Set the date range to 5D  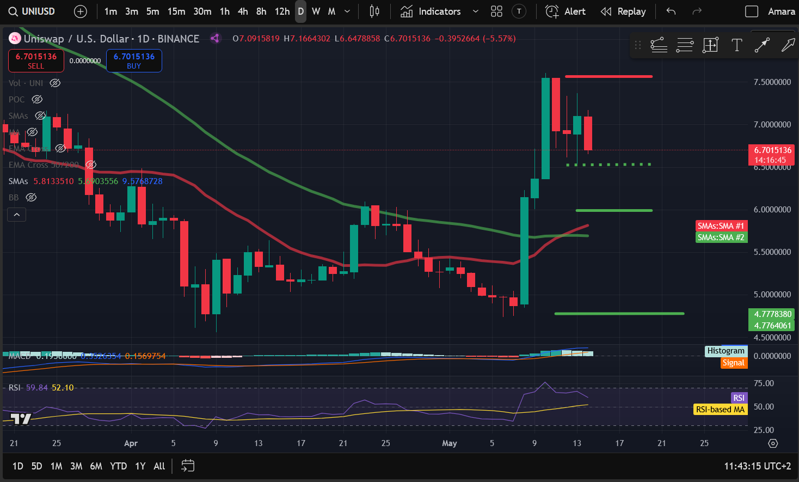[x=36, y=466]
